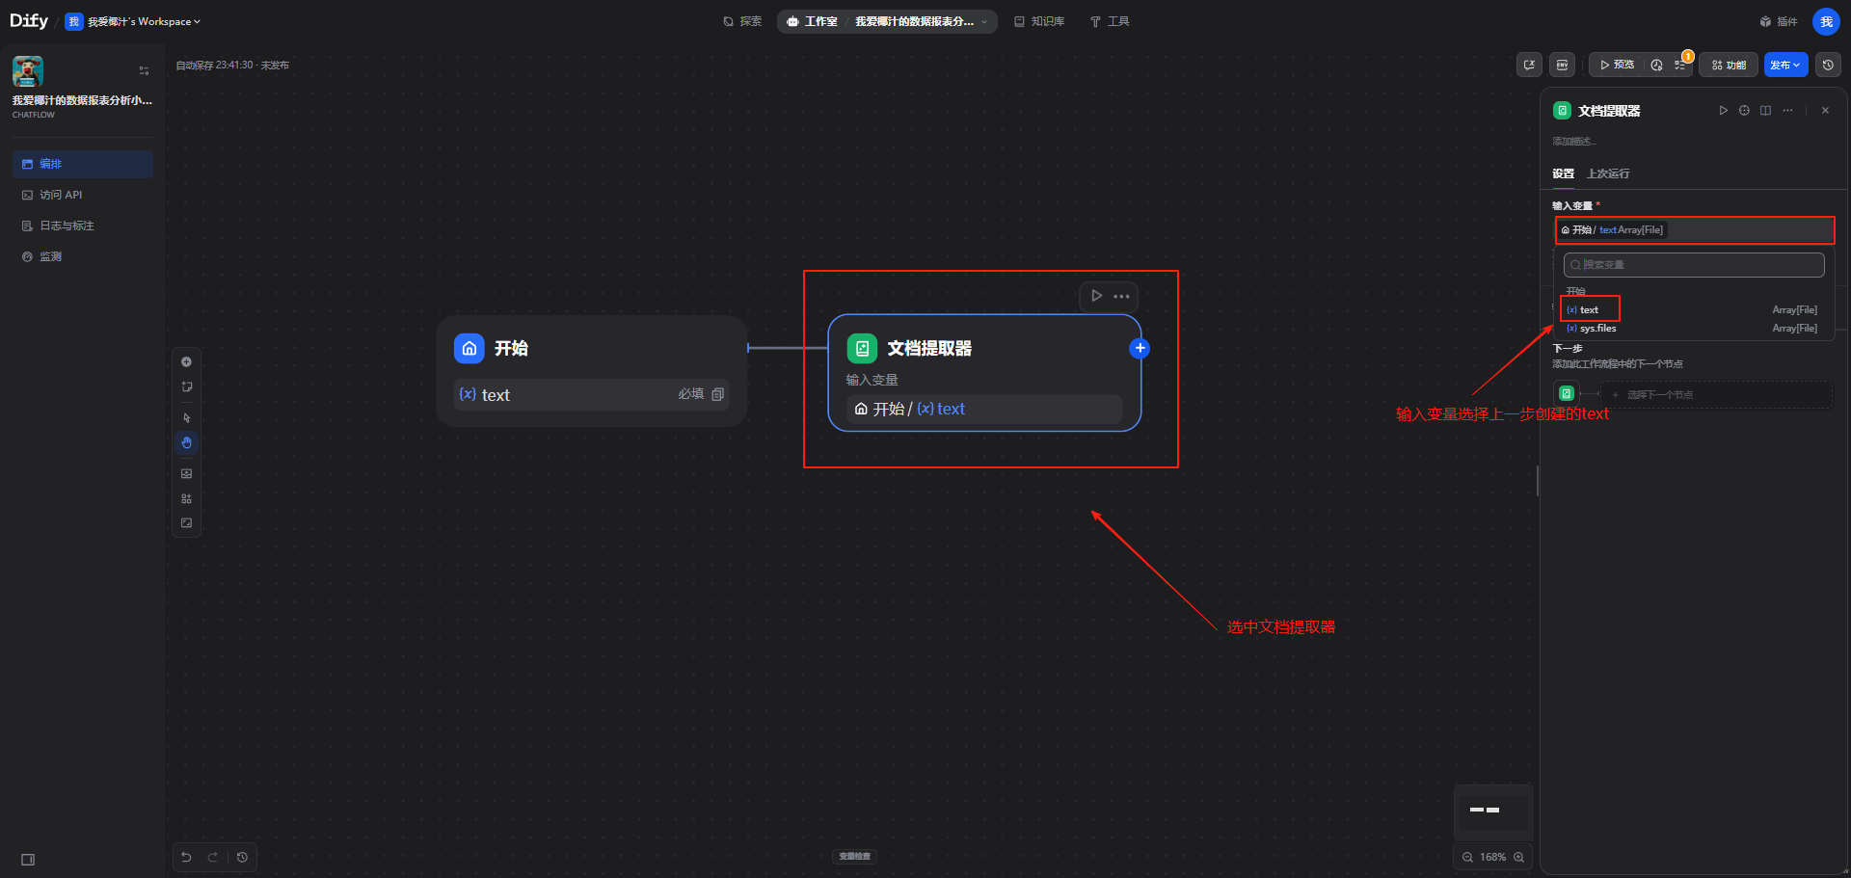
Task: Select 编排 (Orchestrate) in the sidebar
Action: (x=83, y=164)
